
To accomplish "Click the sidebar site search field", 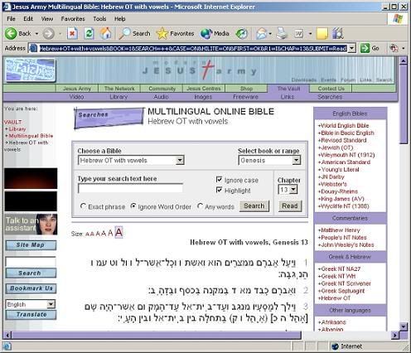I will pyautogui.click(x=31, y=262).
